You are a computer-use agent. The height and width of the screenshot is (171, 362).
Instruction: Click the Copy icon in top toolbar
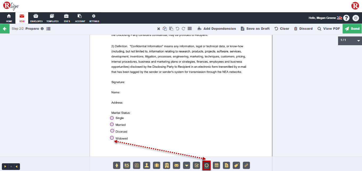click(x=165, y=29)
